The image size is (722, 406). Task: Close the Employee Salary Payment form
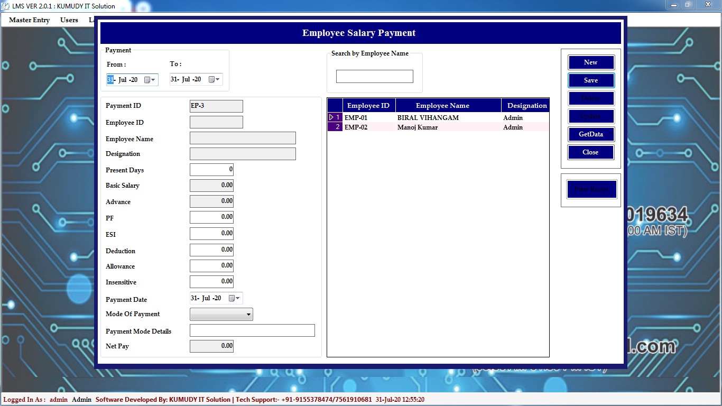pyautogui.click(x=591, y=152)
